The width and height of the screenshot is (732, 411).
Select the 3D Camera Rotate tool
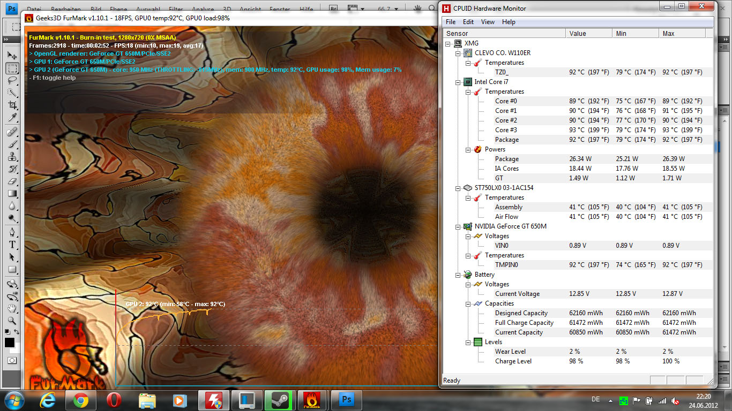[12, 296]
